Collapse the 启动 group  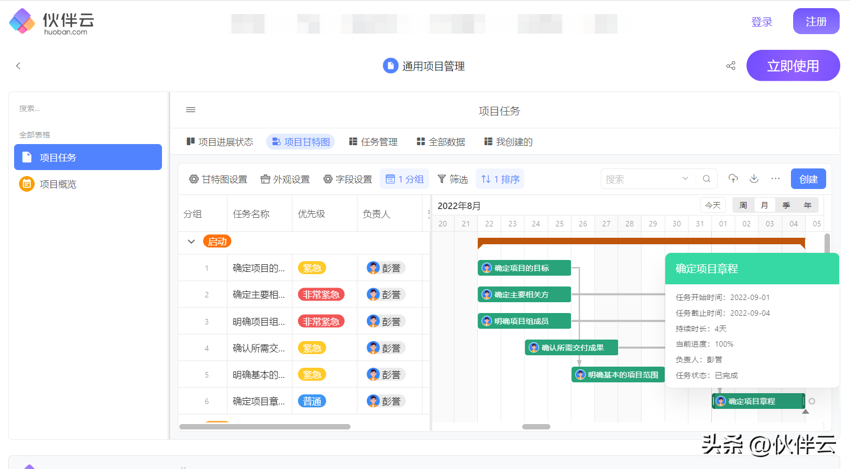pos(191,242)
